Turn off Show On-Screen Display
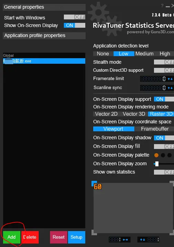The image size is (174, 247). tap(75, 25)
